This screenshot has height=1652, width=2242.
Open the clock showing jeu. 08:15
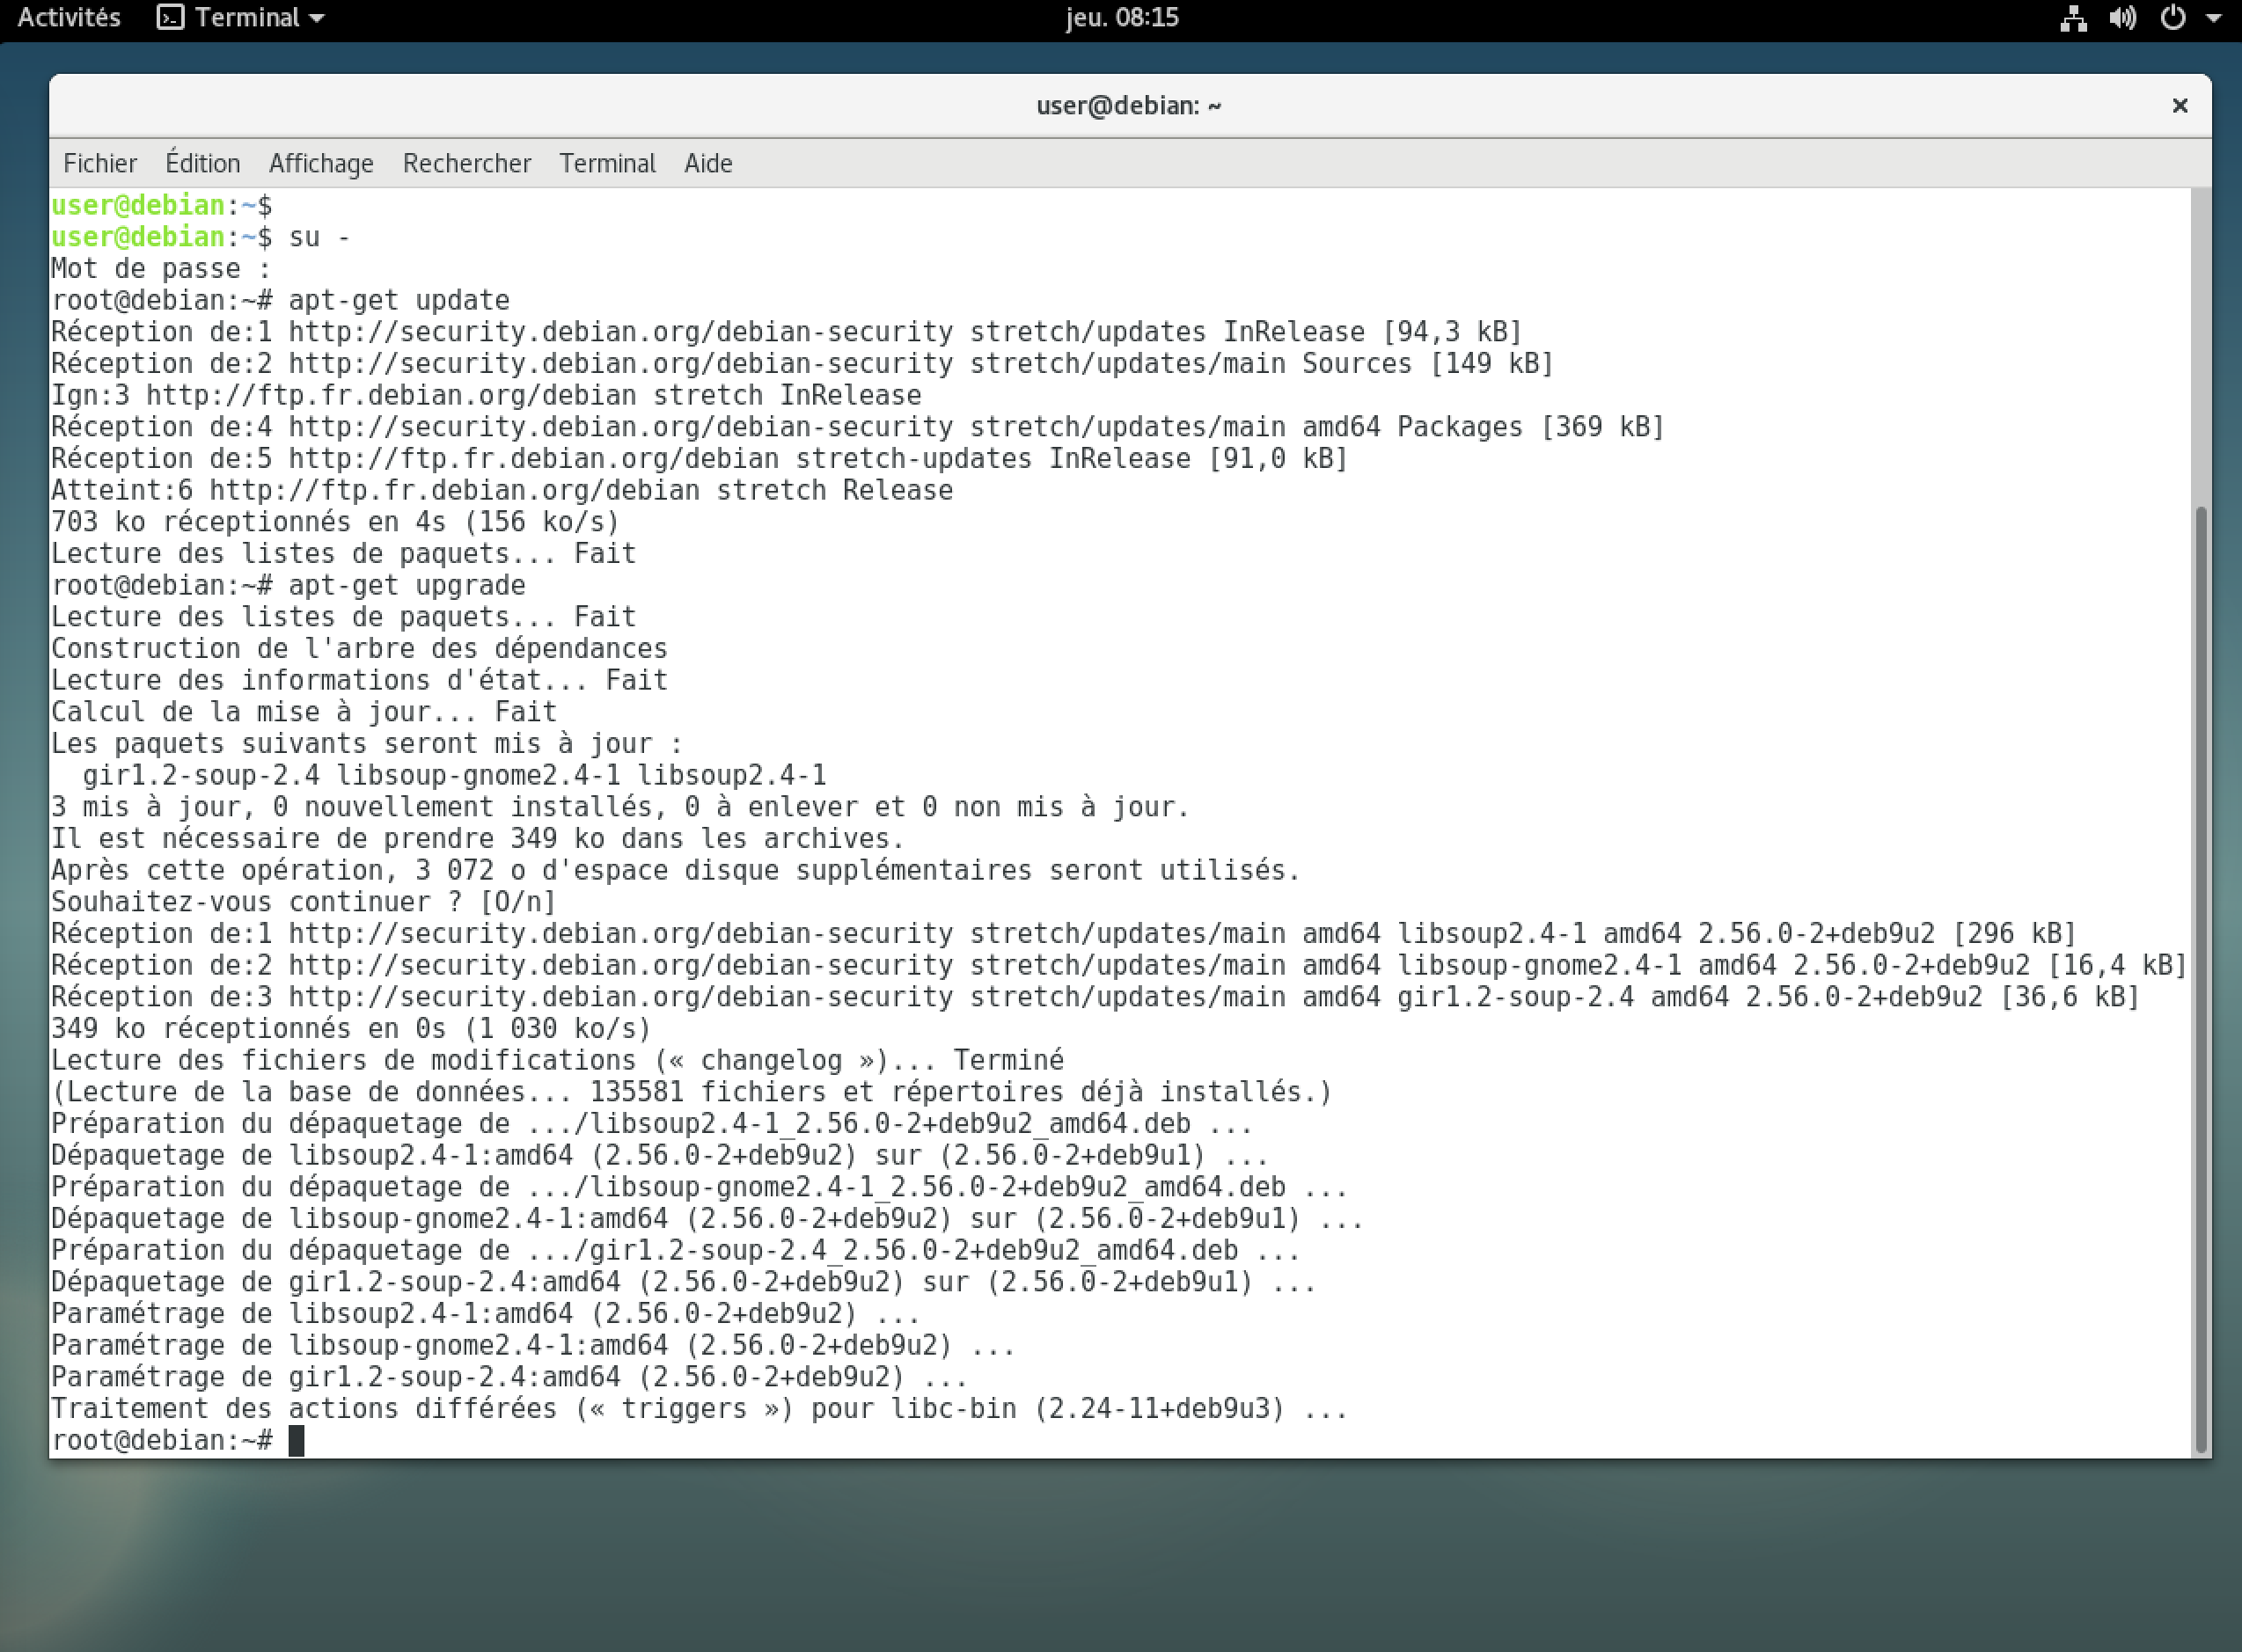[1122, 18]
